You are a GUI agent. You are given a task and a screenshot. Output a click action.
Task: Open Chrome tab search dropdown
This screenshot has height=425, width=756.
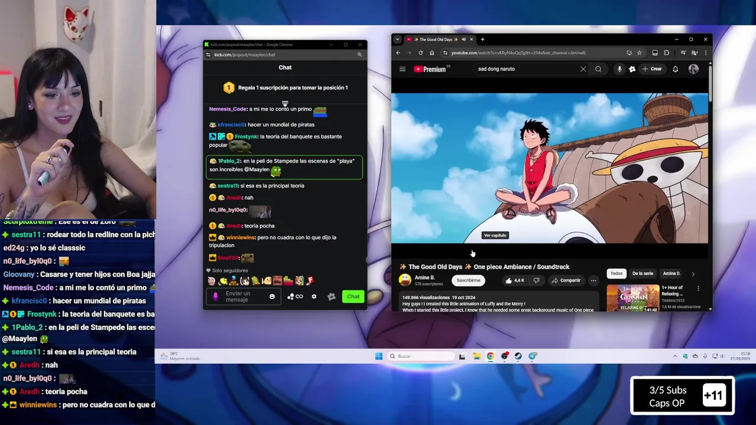397,40
